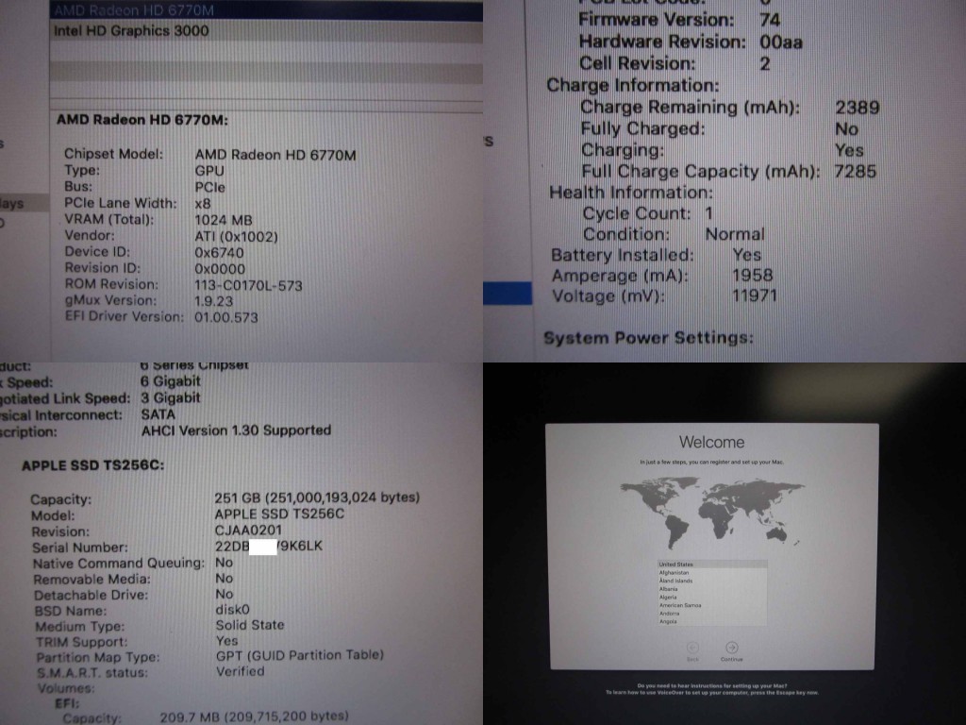Screen dimensions: 966x725
Task: Click the interconnect value "SATA"
Action: (x=158, y=414)
